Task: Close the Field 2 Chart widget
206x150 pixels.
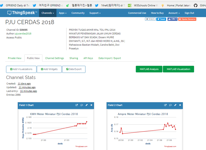Action: pos(180,105)
